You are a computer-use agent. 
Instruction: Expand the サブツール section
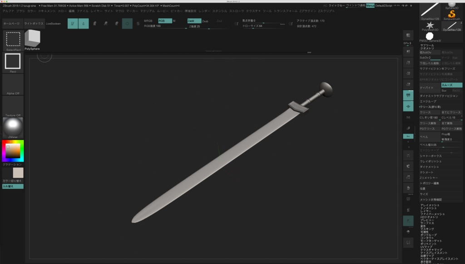[x=427, y=45]
